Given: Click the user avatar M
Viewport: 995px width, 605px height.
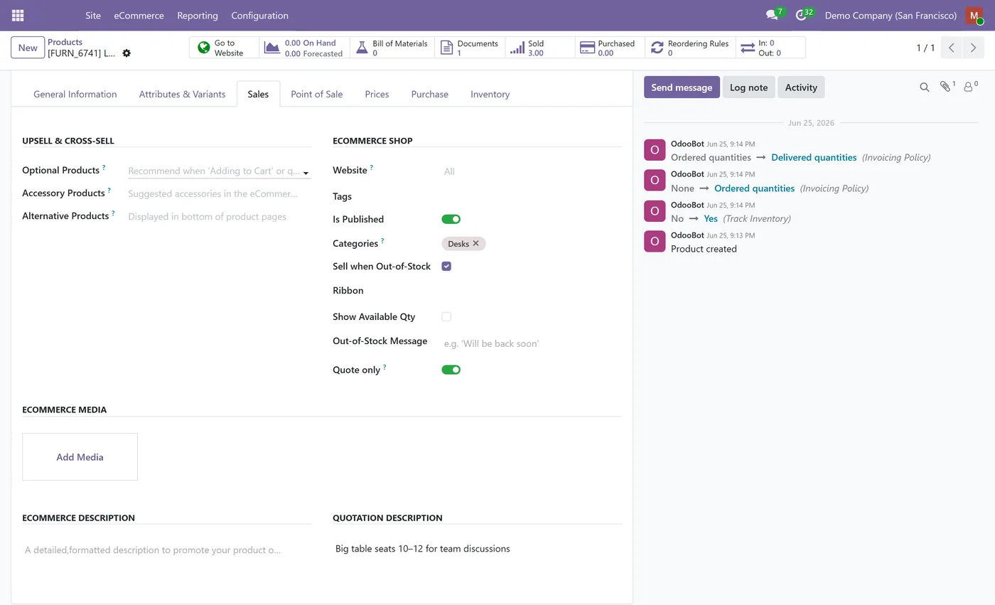Looking at the screenshot, I should pos(974,15).
